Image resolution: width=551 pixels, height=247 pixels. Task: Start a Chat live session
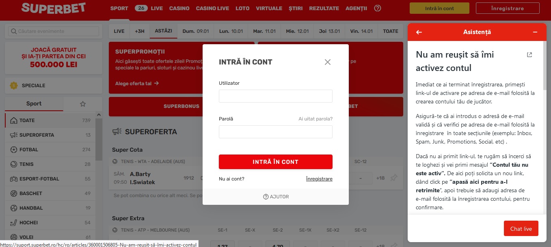pyautogui.click(x=521, y=228)
